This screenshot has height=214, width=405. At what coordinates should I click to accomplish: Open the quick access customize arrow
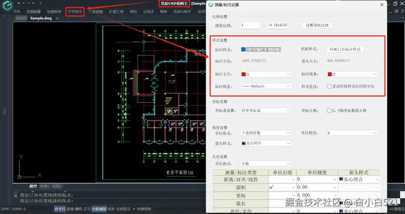point(40,3)
